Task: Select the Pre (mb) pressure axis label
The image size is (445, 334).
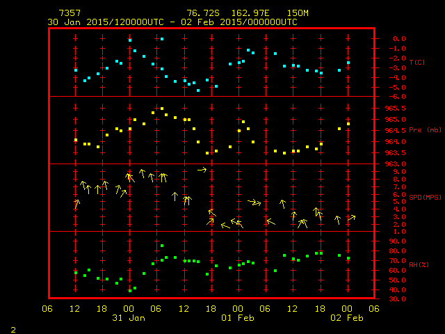Action: (424, 130)
